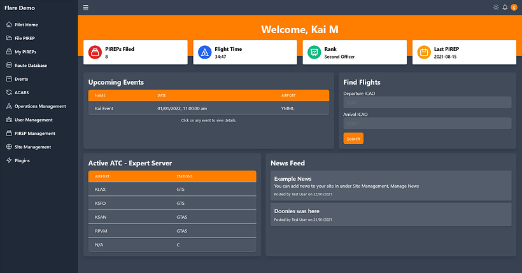522x273 pixels.
Task: Select the N/A airport row
Action: pos(172,245)
